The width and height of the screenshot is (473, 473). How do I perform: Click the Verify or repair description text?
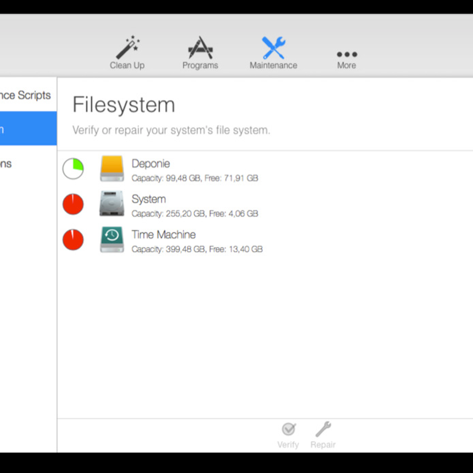pyautogui.click(x=171, y=130)
